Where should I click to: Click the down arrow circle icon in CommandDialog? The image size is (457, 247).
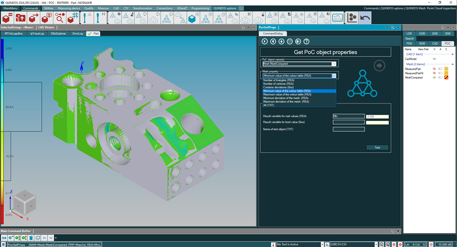[x=281, y=41]
